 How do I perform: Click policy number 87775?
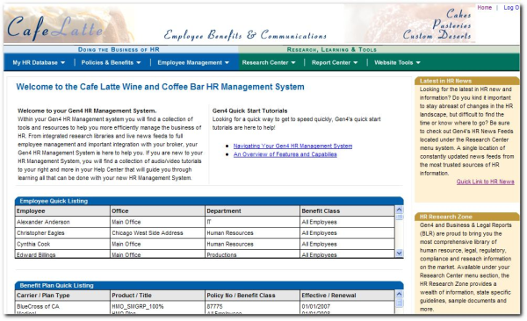(215, 307)
